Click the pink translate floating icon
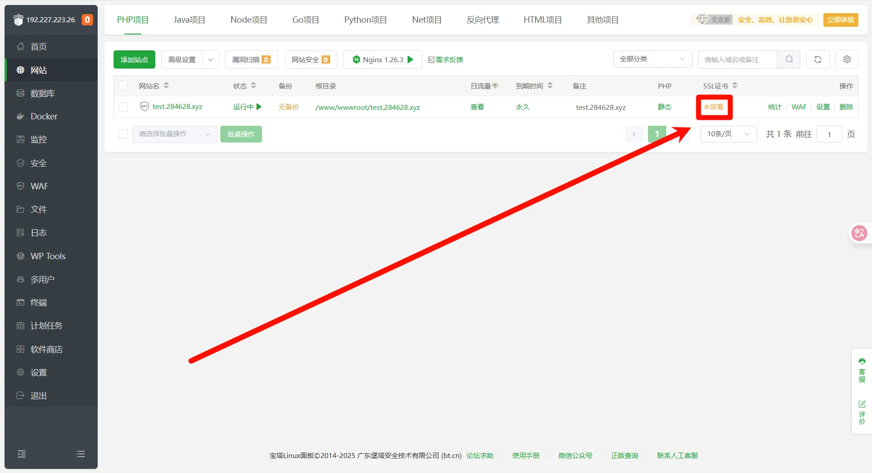This screenshot has height=473, width=872. click(x=859, y=233)
